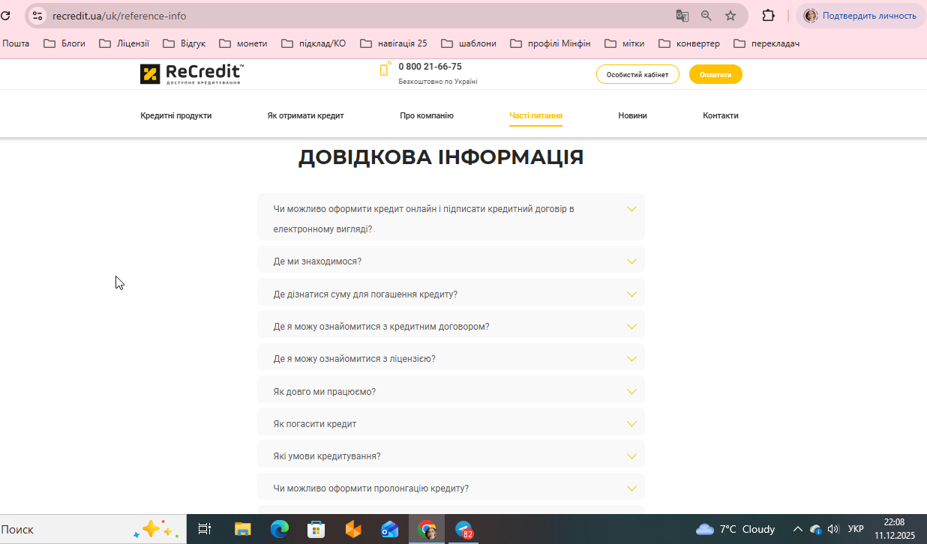Image resolution: width=927 pixels, height=544 pixels.
Task: Open the перекладач bookmark folder
Action: tap(766, 43)
